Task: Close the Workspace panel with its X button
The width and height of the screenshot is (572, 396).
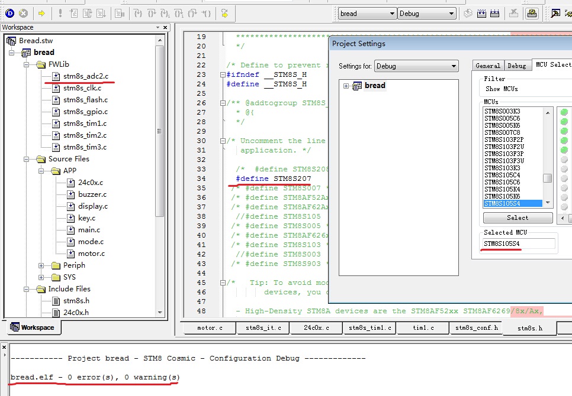Action: tap(165, 27)
